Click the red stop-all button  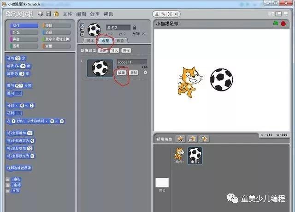[x=283, y=24]
